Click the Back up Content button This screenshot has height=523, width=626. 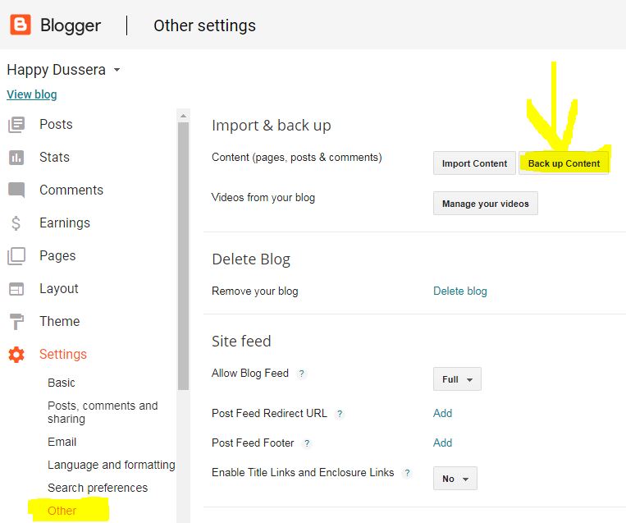tap(564, 163)
